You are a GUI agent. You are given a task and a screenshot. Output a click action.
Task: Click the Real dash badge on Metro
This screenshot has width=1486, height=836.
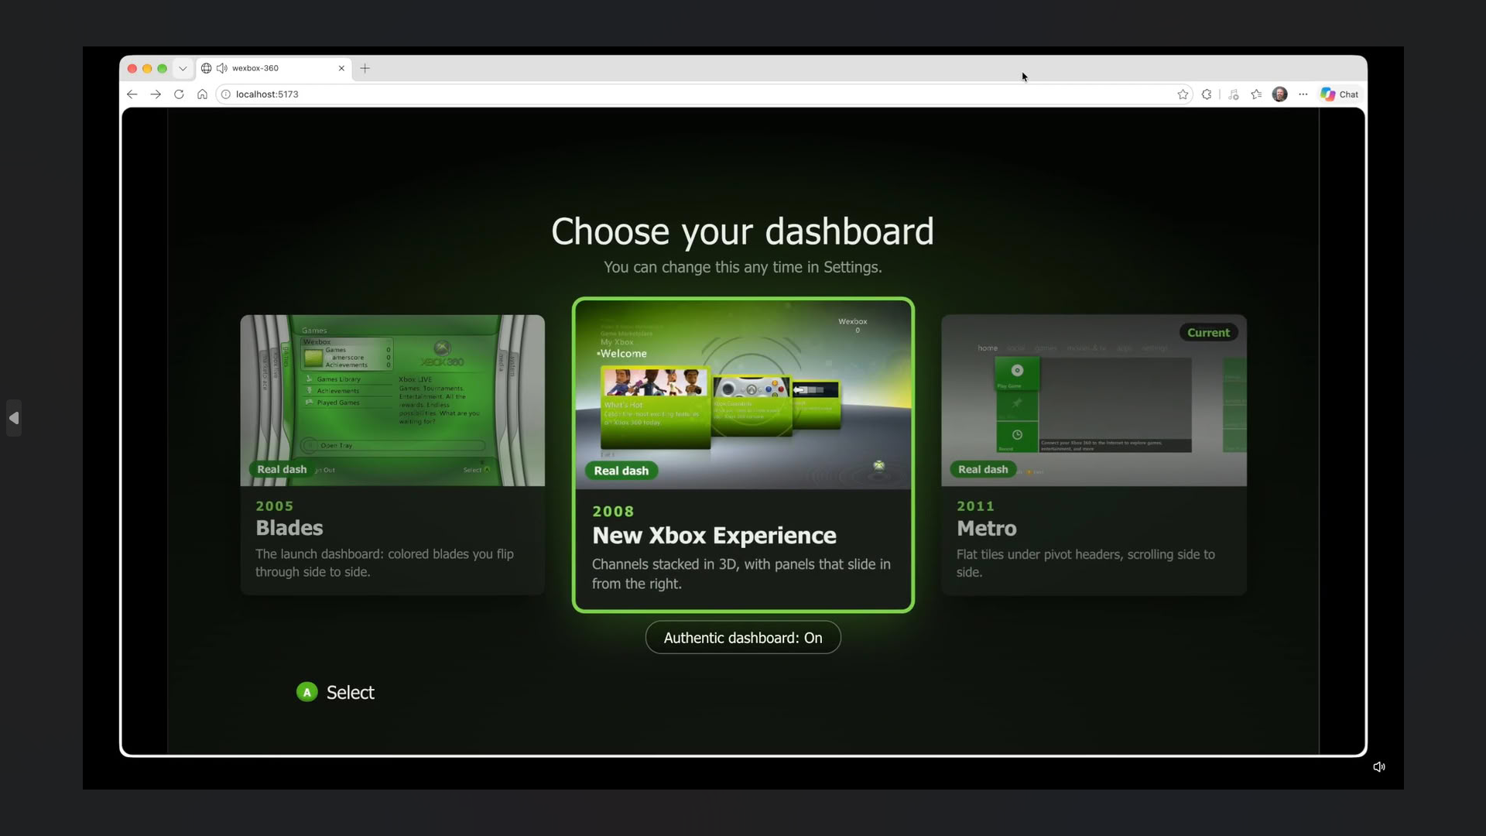click(x=983, y=469)
